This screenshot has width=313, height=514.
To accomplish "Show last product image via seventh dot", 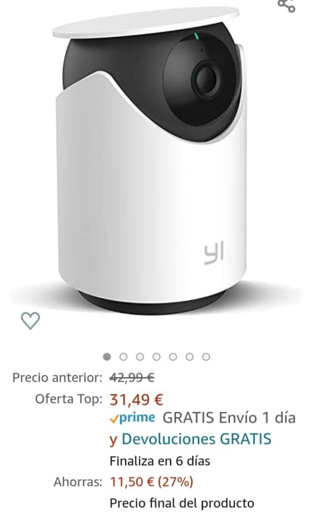I will point(206,357).
